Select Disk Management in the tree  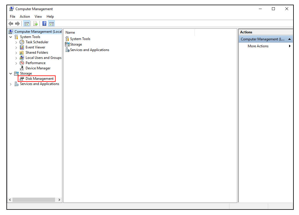(x=40, y=79)
